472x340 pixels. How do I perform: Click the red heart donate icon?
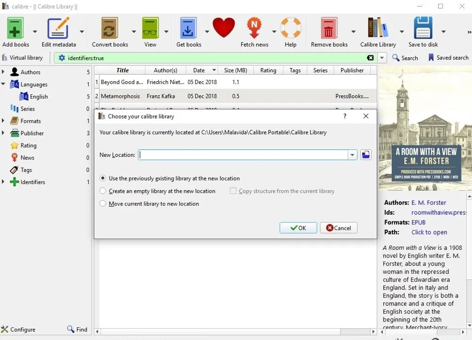click(x=224, y=27)
